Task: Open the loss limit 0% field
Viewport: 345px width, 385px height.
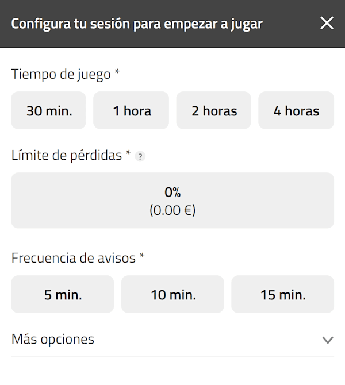Action: point(172,201)
